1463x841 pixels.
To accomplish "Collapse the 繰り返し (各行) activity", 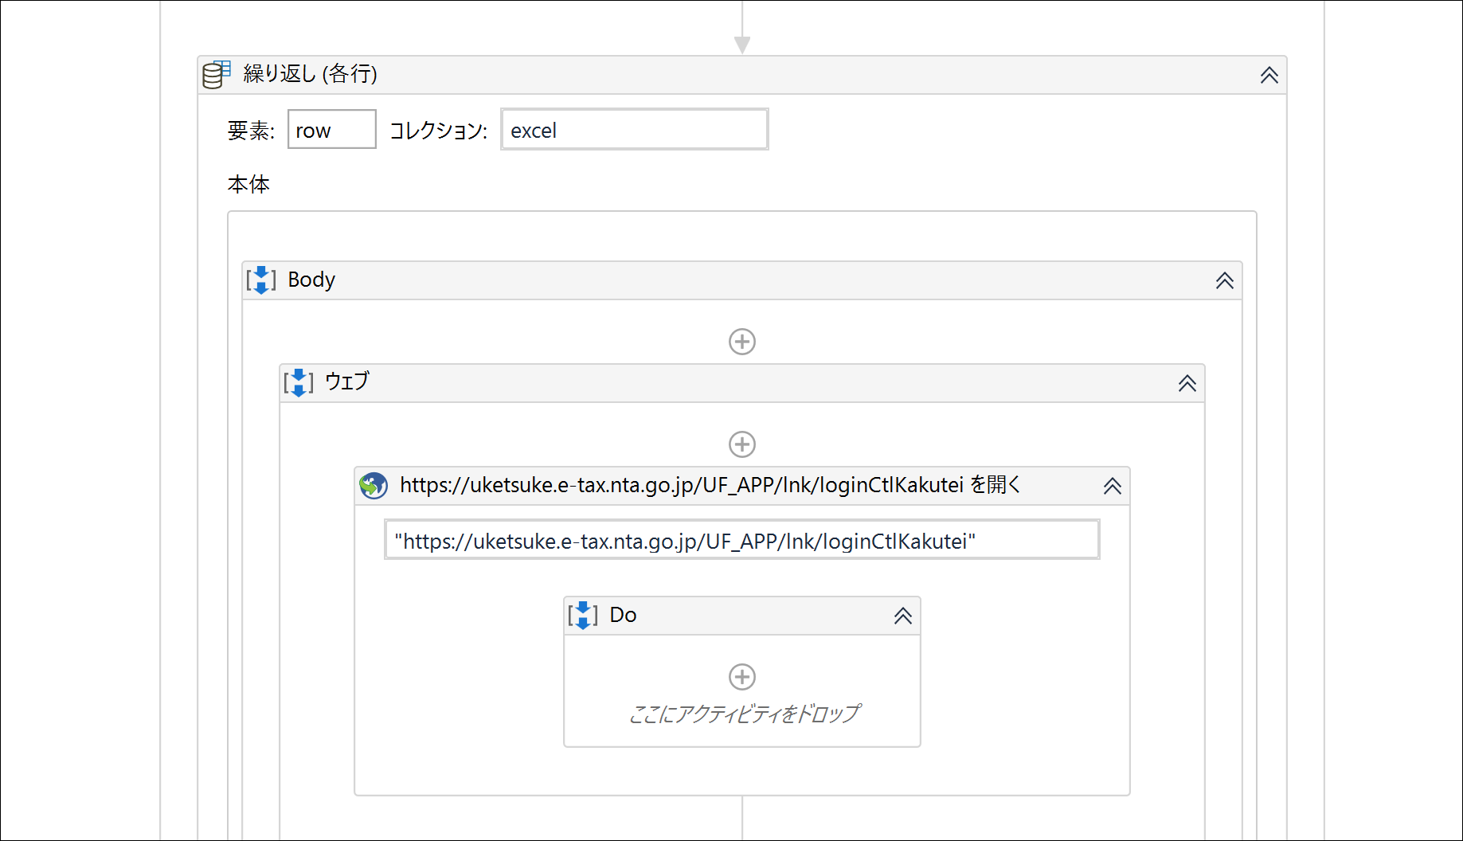I will click(1269, 75).
